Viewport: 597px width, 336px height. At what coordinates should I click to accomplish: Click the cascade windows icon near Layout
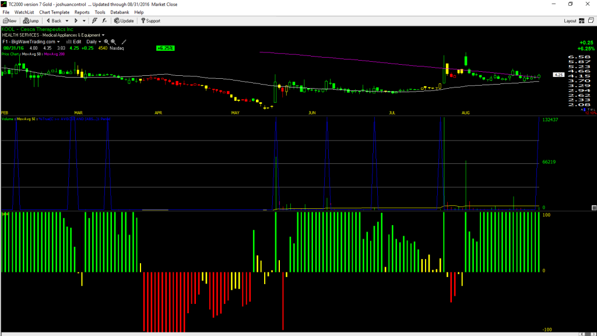(591, 20)
